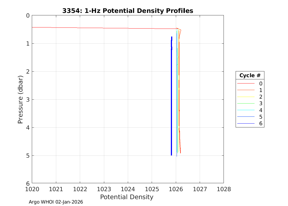Click the plot title '3354: 1-Hz Potential Density Profiles'
Viewport: 288px width, 206px height.
128,11
